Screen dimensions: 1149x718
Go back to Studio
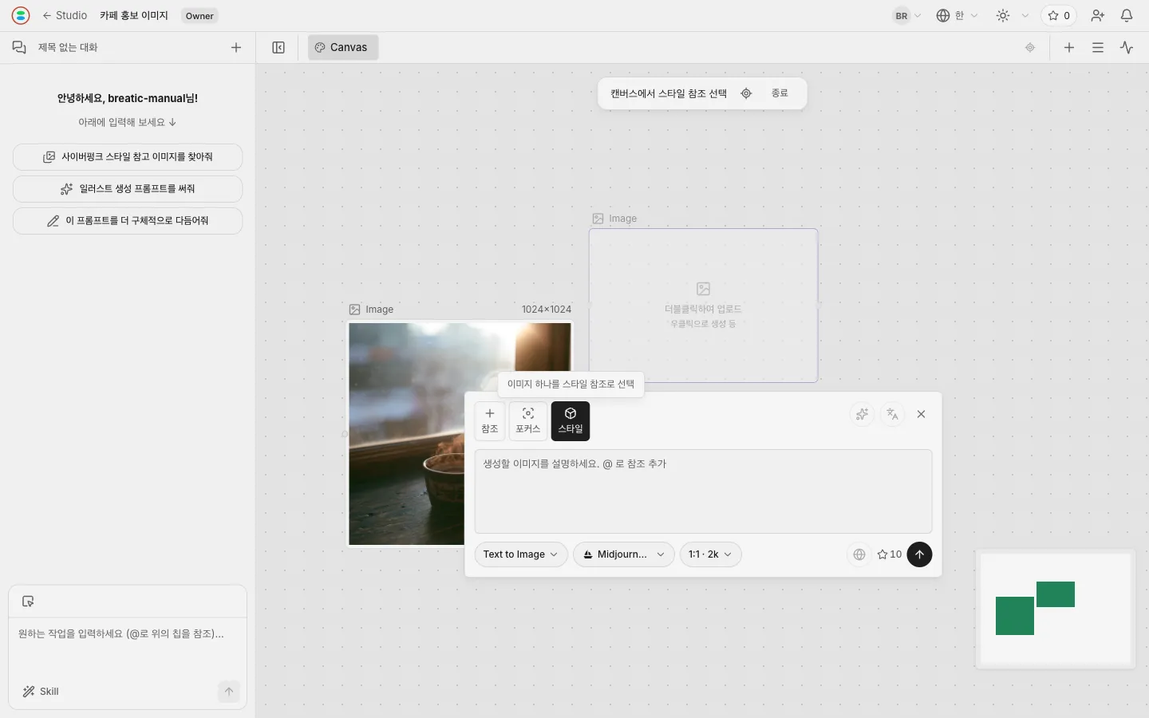tap(65, 15)
